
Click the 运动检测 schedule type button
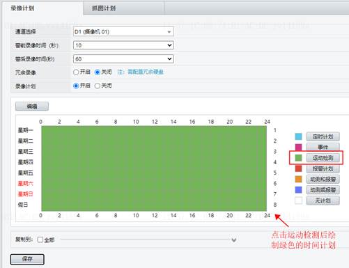[323, 158]
